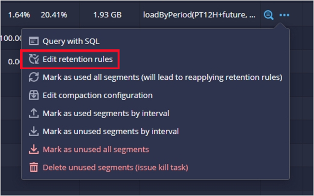Click the magnifier segment preview icon
Image resolution: width=314 pixels, height=196 pixels.
click(x=268, y=15)
